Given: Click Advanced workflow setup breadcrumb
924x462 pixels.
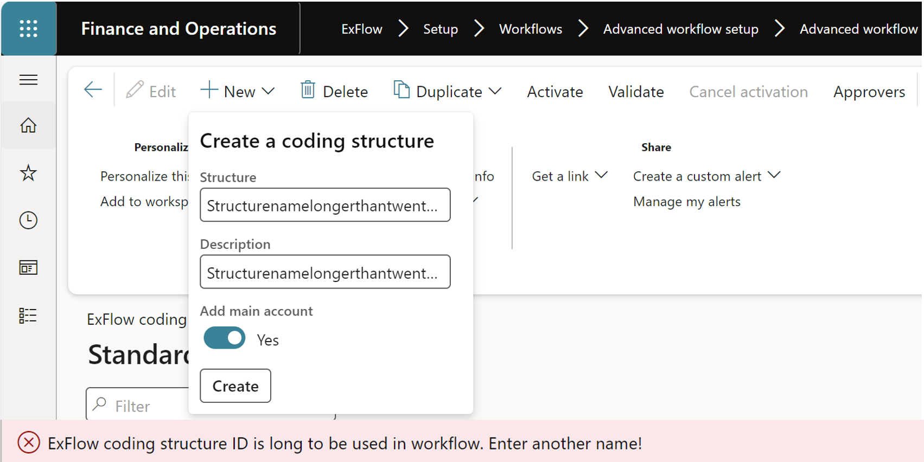Looking at the screenshot, I should [681, 29].
